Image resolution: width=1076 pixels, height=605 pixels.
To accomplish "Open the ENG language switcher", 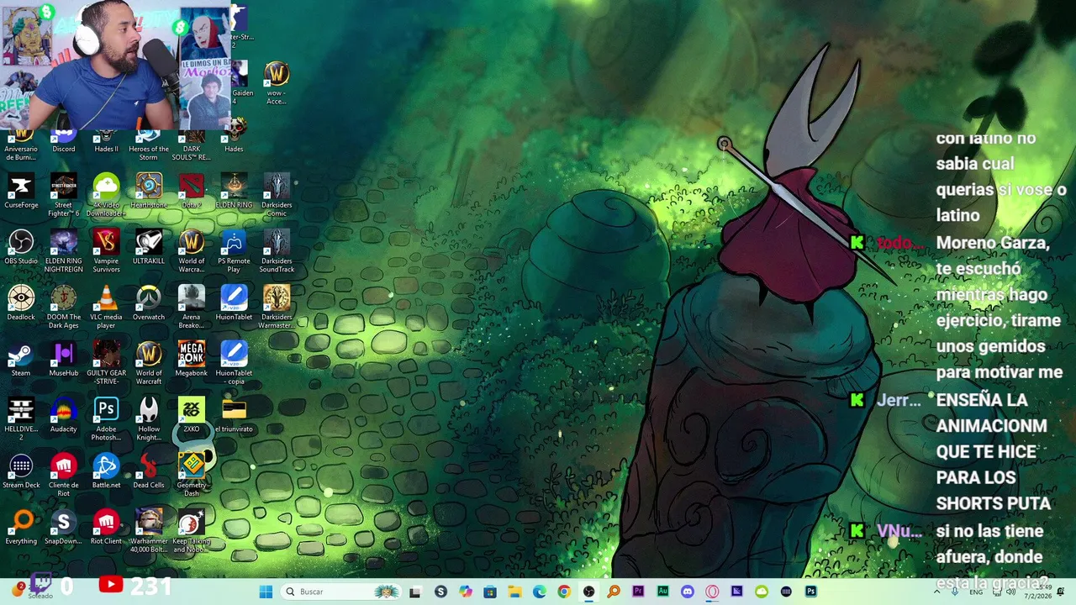I will click(976, 592).
